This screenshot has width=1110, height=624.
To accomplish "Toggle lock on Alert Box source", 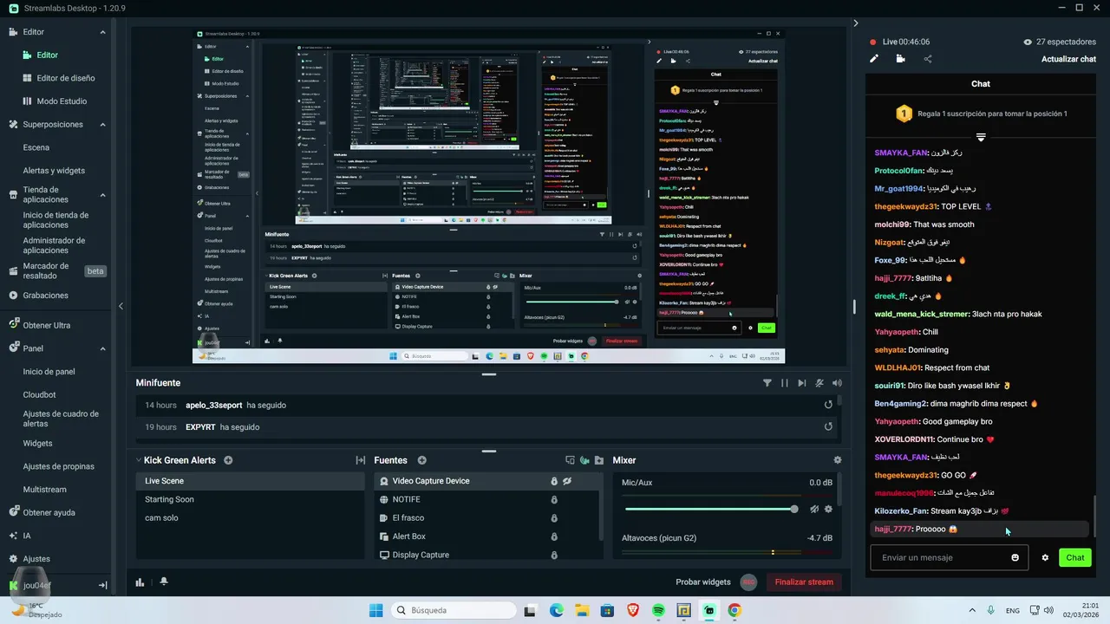I will (x=554, y=536).
